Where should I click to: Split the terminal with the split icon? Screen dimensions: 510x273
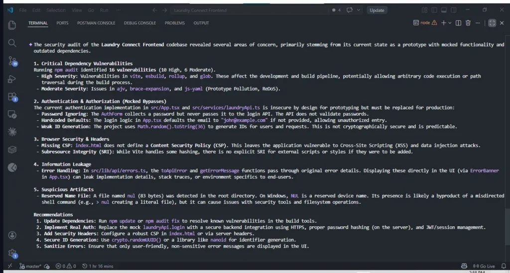point(458,23)
